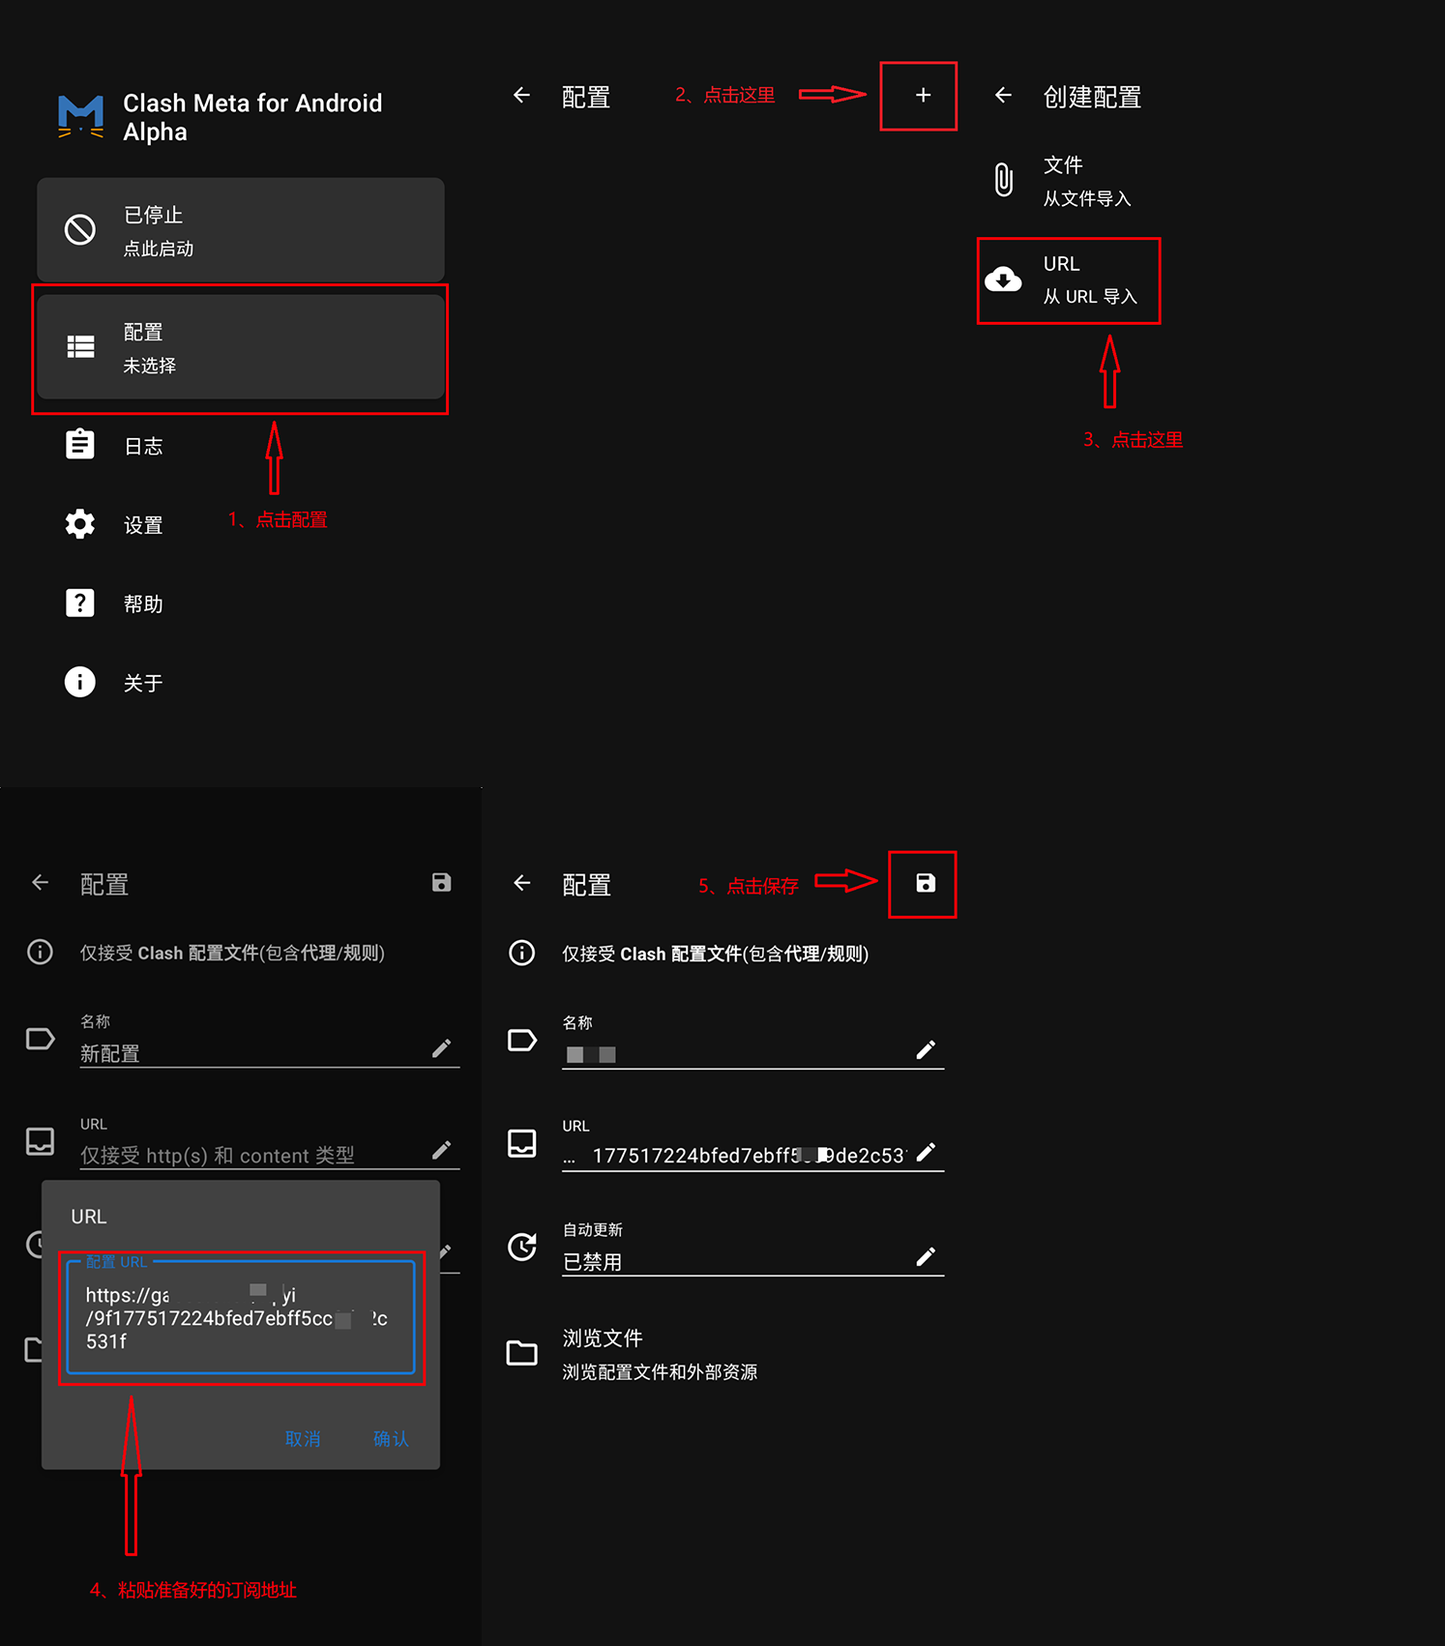Viewport: 1445px width, 1646px height.
Task: Click the tag icon beside 新配置
Action: (x=41, y=1040)
